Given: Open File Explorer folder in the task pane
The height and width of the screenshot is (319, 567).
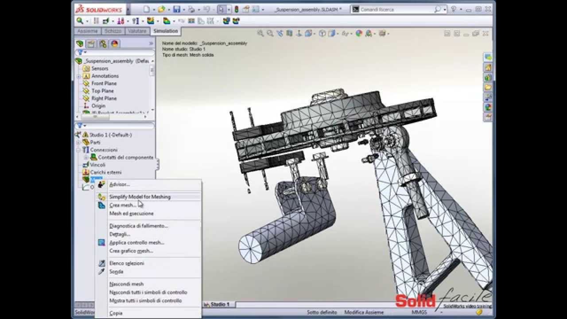Looking at the screenshot, I should [x=488, y=87].
